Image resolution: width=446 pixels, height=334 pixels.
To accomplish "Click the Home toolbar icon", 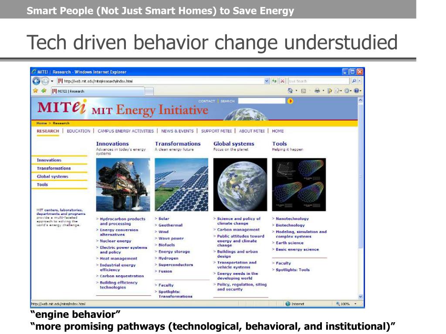I will [x=290, y=91].
